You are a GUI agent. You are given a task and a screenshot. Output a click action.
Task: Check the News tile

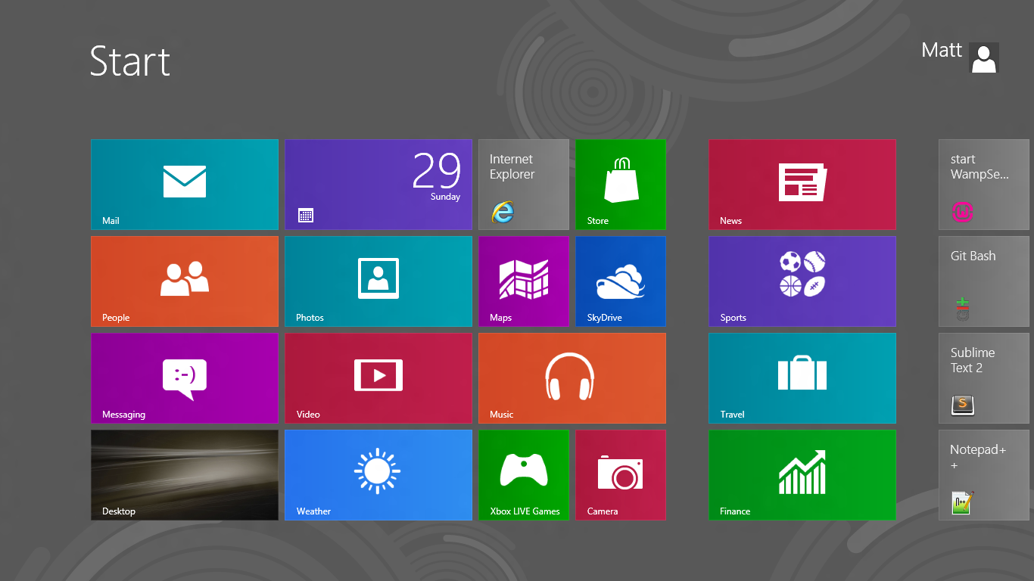tap(802, 184)
